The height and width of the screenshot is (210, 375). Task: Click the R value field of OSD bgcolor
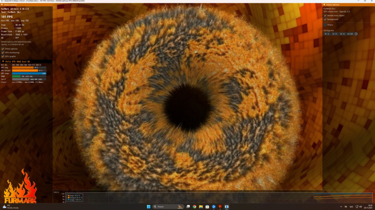click(x=327, y=33)
